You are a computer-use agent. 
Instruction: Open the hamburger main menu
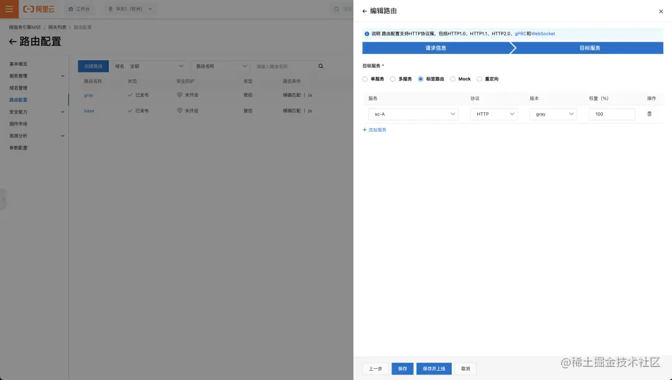9,9
